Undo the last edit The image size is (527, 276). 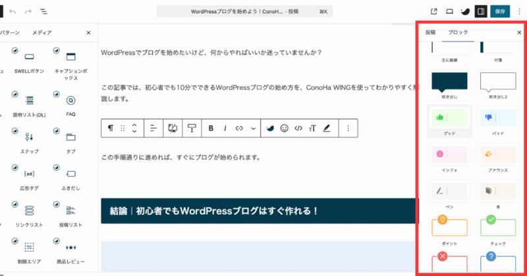13,12
